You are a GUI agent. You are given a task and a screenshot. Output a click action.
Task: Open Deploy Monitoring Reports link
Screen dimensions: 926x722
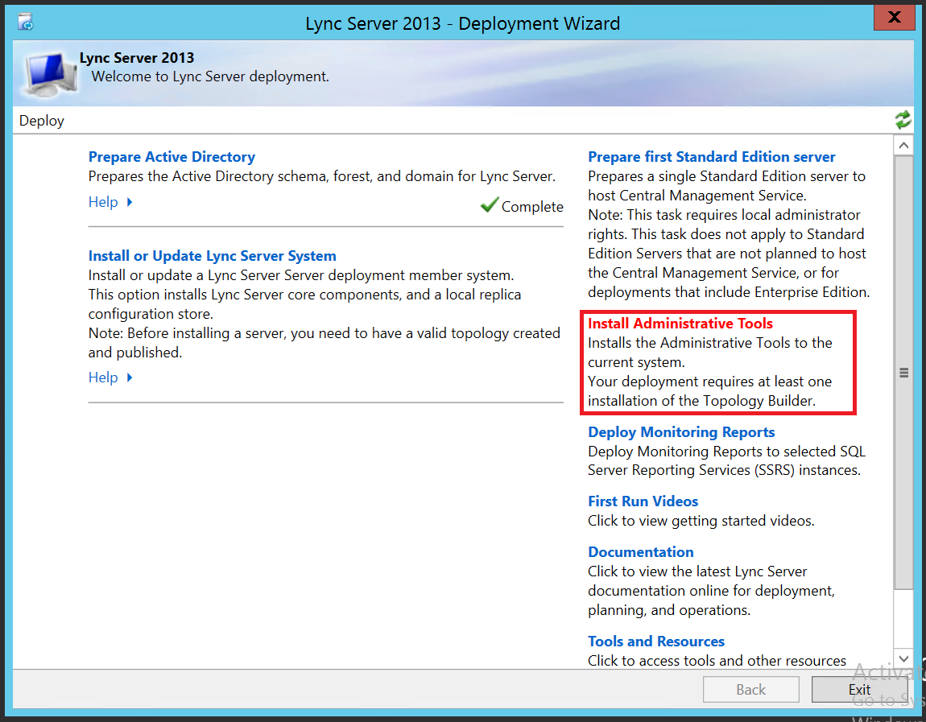681,431
